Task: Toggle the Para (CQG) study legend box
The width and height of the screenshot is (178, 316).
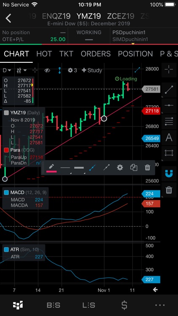Action: pyautogui.click(x=6, y=150)
